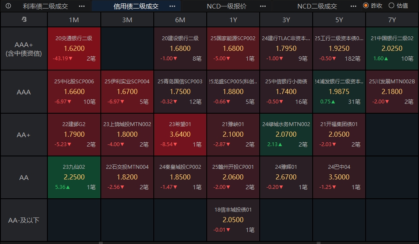Switch to the 利率债二级成交 tab
This screenshot has width=419, height=244.
(45, 6)
